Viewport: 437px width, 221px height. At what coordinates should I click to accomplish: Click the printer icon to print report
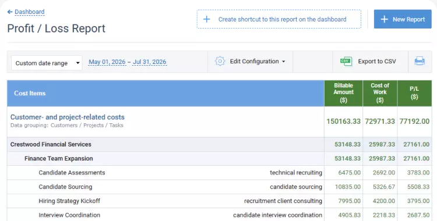[x=420, y=61]
